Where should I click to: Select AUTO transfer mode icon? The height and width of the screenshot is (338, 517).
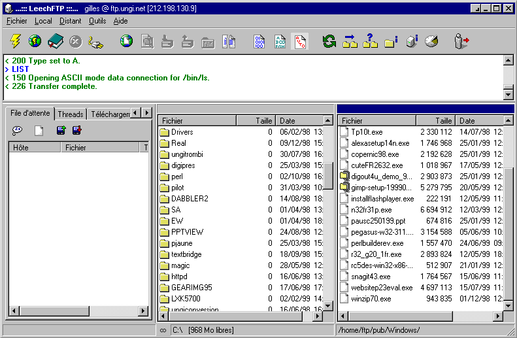(x=300, y=42)
